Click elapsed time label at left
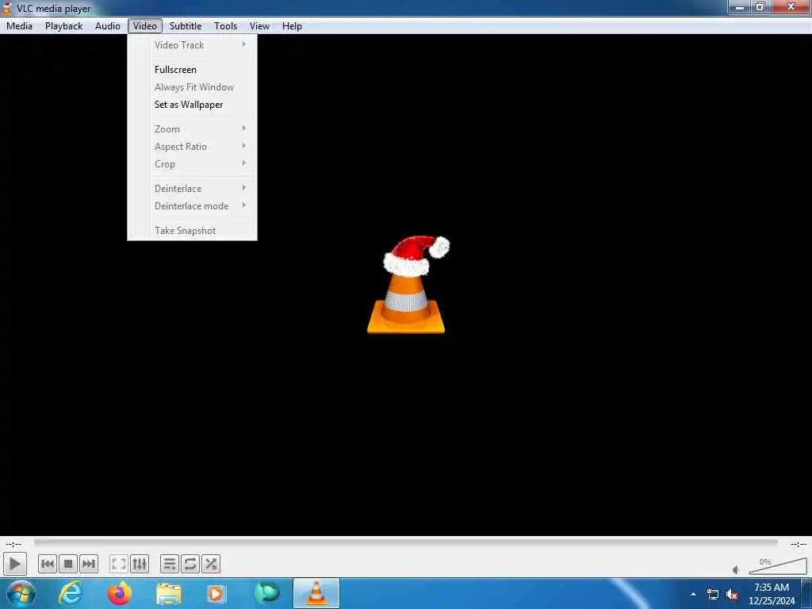The image size is (812, 609). tap(14, 544)
